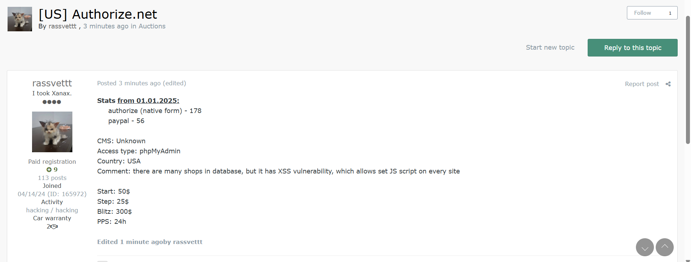Open the 113 posts link
Screen dimensions: 691x262
pos(52,178)
